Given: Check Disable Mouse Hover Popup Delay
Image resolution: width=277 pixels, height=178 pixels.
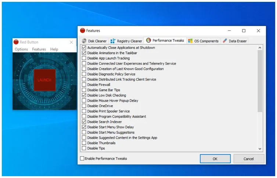Looking at the screenshot, I should click(x=84, y=101).
